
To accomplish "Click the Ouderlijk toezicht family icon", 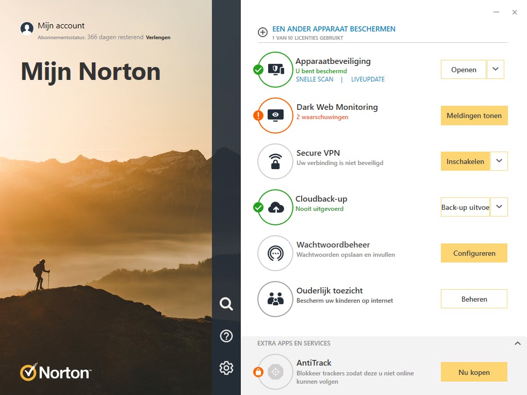I will click(275, 299).
